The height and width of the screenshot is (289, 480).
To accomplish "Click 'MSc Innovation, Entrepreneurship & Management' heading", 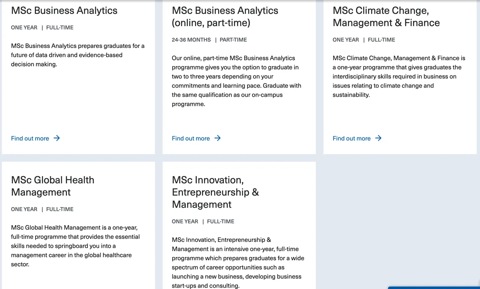I will click(x=215, y=192).
